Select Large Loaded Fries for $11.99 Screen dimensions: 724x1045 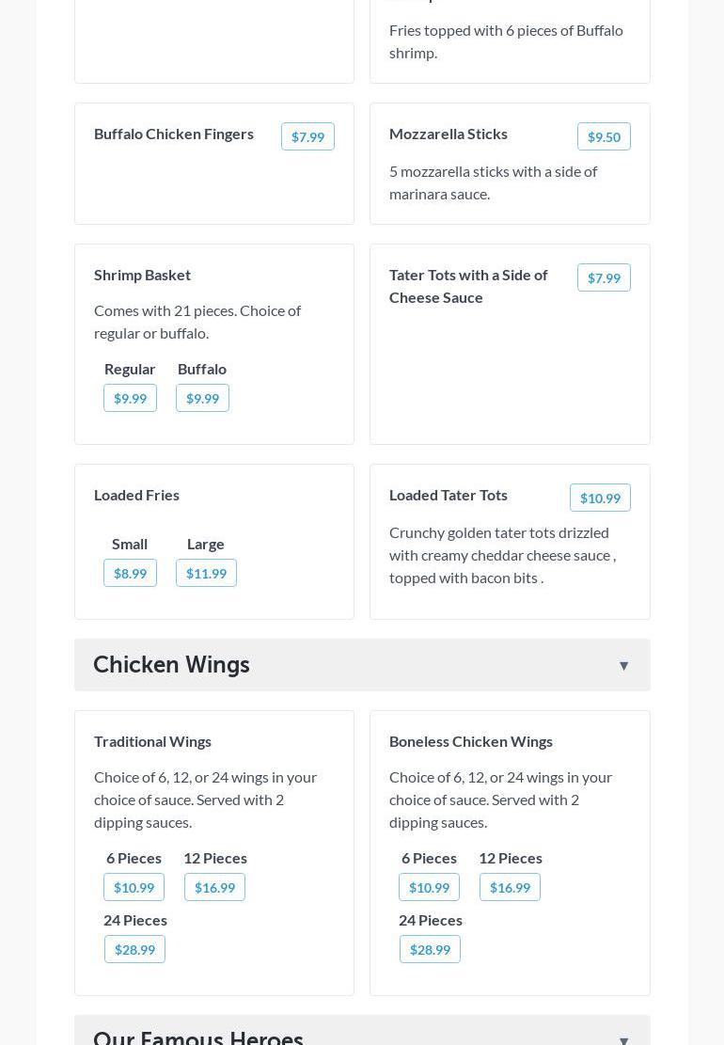coord(206,573)
